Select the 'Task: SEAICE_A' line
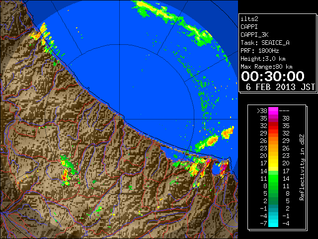 pos(265,43)
